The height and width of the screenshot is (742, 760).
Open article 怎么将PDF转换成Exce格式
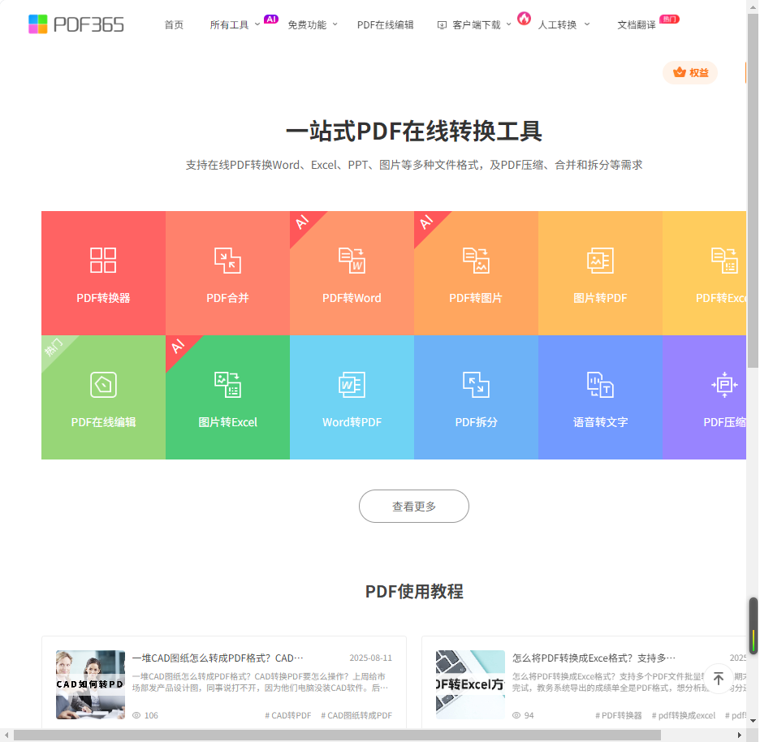click(x=594, y=658)
